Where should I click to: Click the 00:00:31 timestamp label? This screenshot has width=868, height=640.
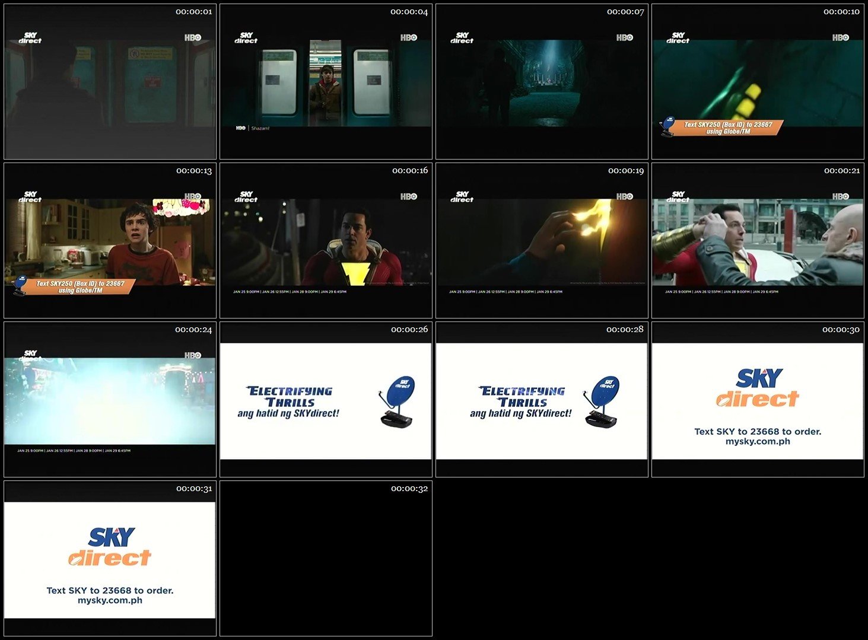(x=193, y=489)
